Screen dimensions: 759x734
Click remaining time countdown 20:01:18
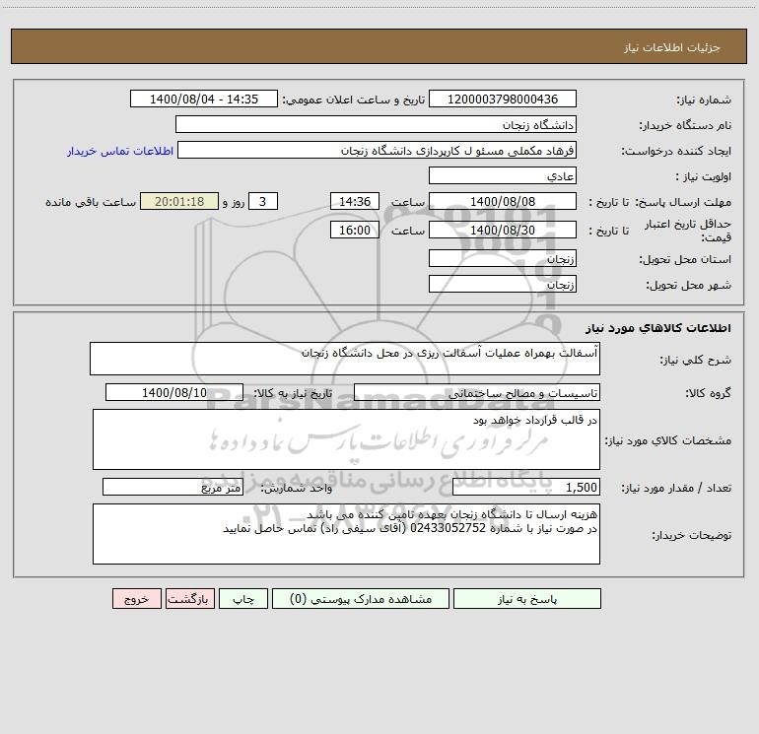179,201
